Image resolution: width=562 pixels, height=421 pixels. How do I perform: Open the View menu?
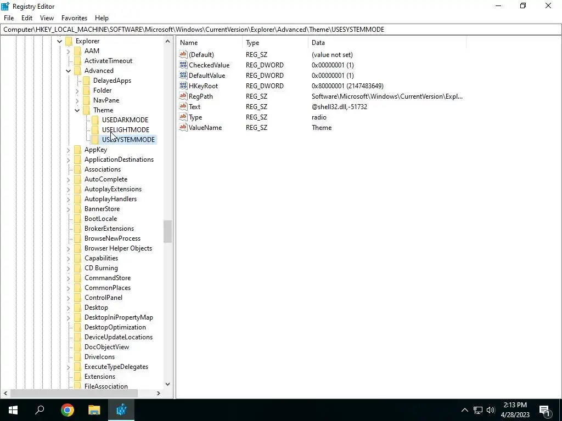(47, 18)
